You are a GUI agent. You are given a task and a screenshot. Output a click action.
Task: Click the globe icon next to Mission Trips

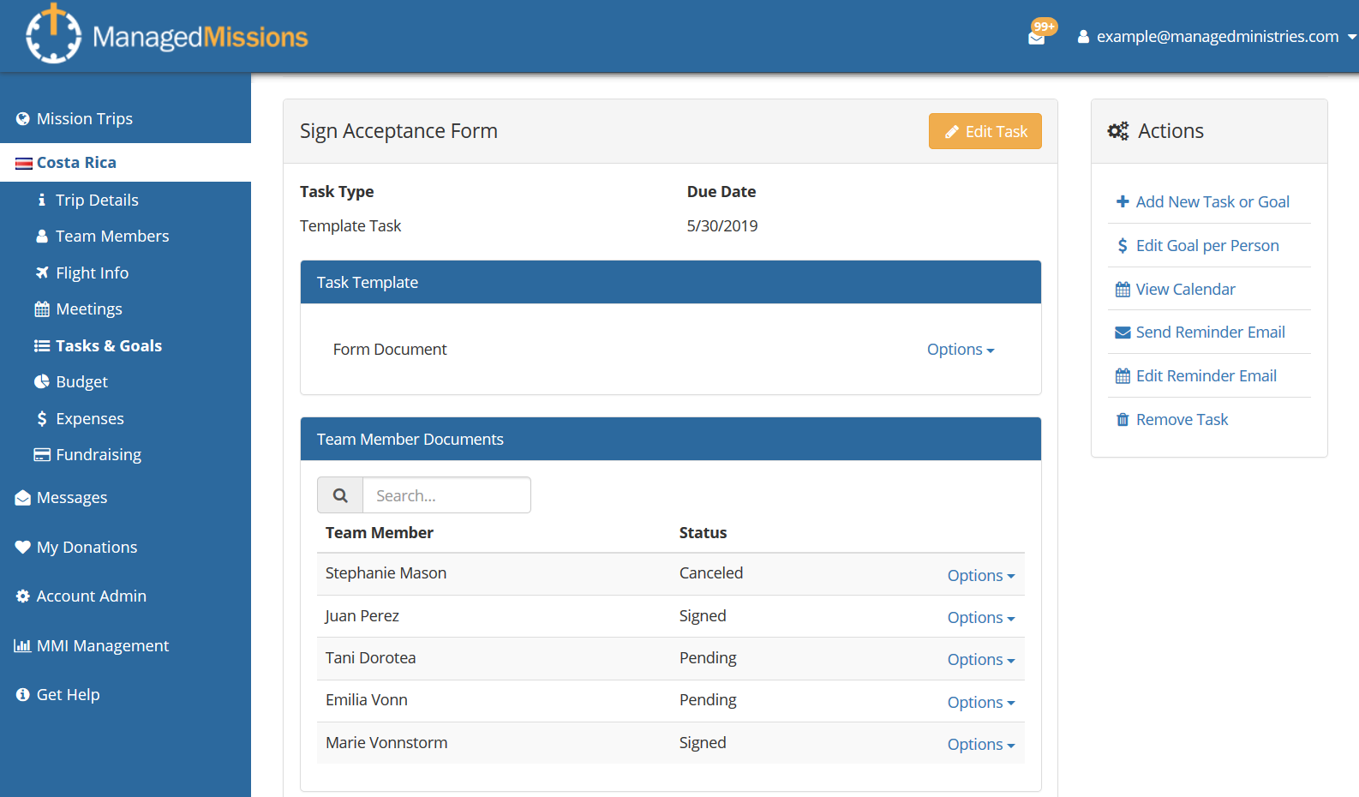(x=23, y=119)
